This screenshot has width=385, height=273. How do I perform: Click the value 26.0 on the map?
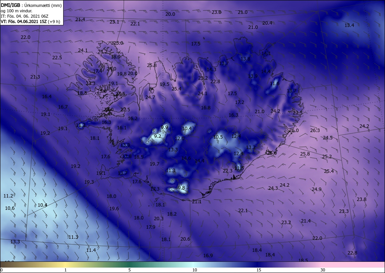[294, 131]
